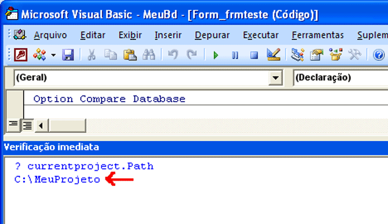Open the Arquivo menu

coord(50,35)
